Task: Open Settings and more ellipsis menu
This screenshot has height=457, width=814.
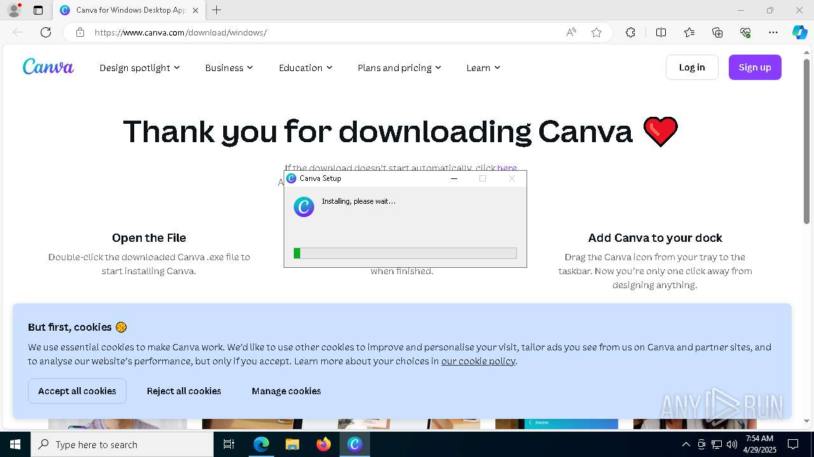Action: pos(773,32)
